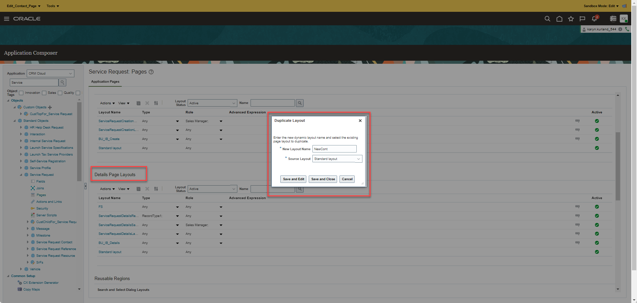637x303 pixels.
Task: Open the Source Layout dropdown
Action: (337, 159)
